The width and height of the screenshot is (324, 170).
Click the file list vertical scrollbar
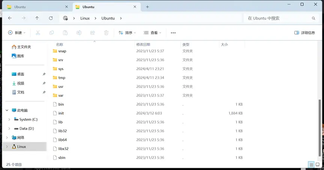coord(320,128)
